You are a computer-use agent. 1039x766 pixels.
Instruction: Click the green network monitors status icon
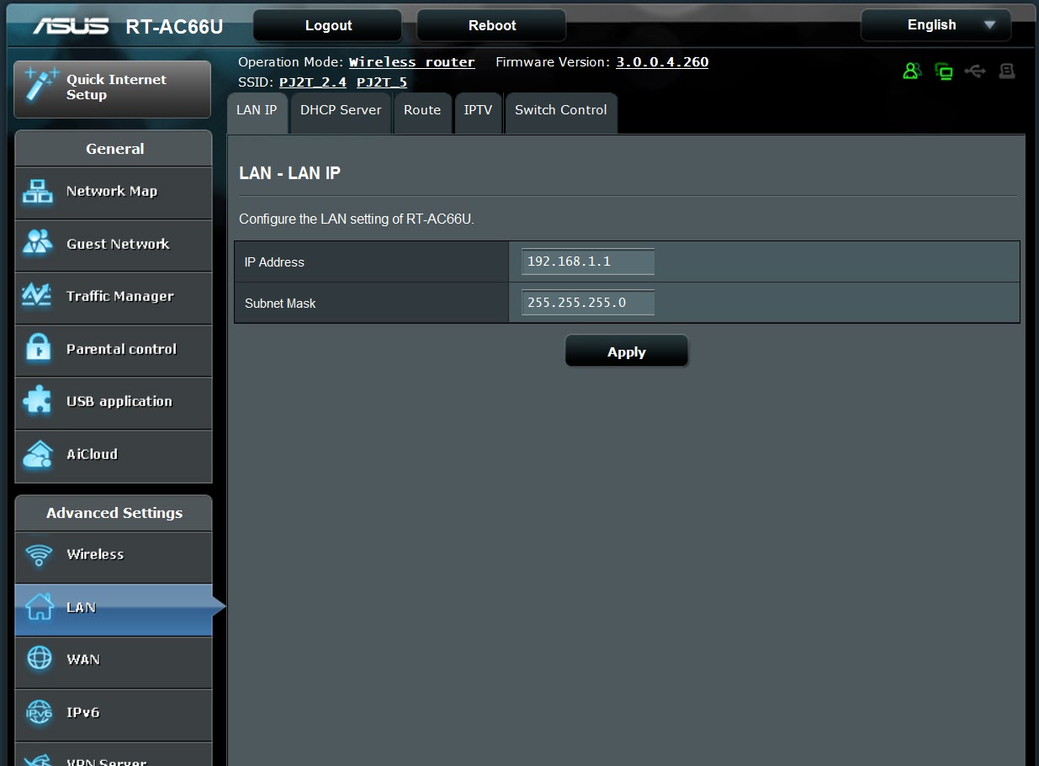[x=944, y=71]
